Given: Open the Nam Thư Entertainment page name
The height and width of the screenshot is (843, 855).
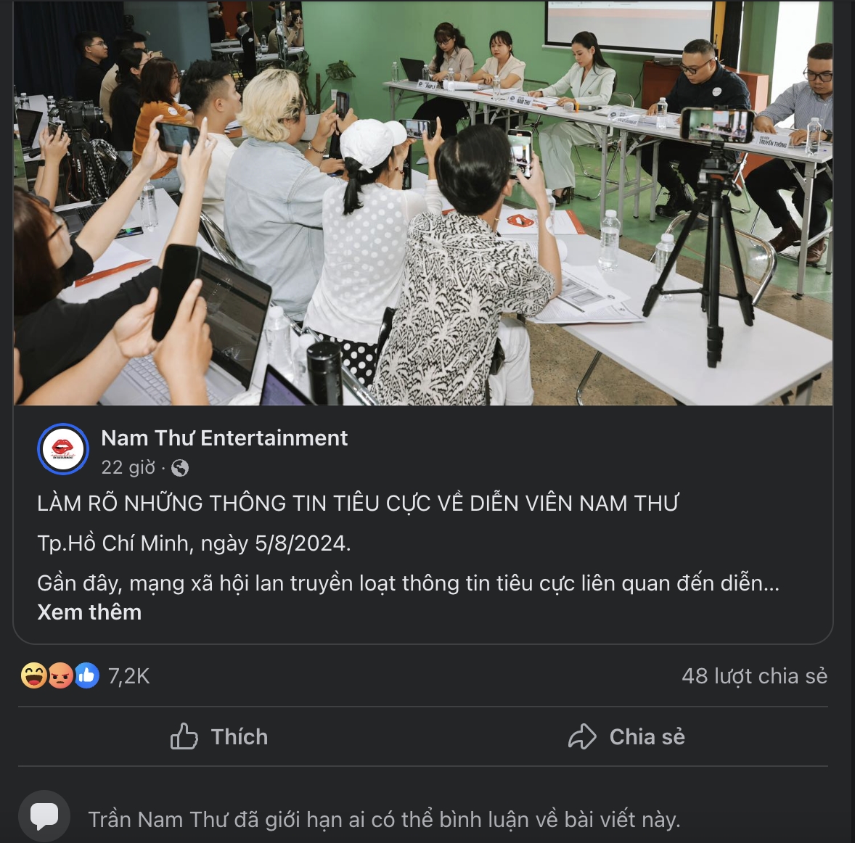Looking at the screenshot, I should click(x=224, y=438).
